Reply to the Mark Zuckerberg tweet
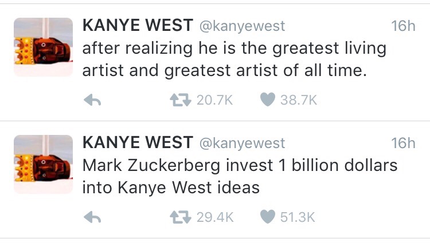The height and width of the screenshot is (243, 430). [x=92, y=217]
